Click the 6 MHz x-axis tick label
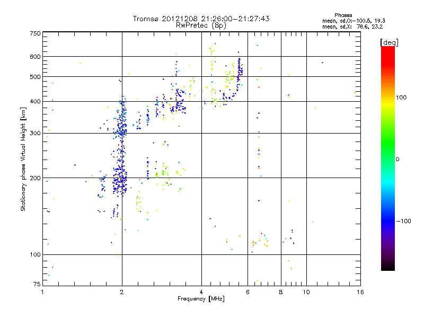This screenshot has width=424, height=318. point(248,292)
